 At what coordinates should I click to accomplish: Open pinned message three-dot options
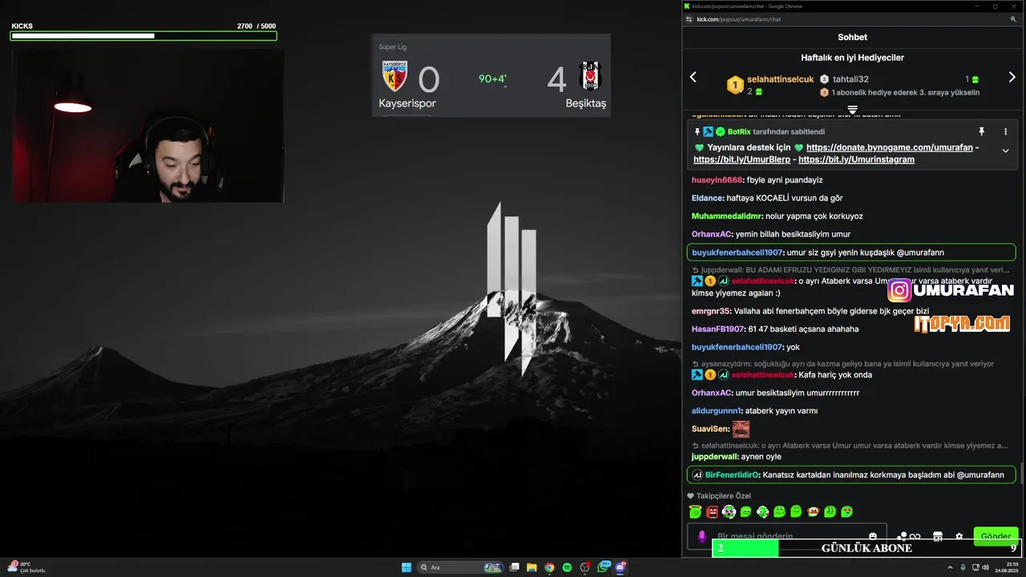point(1005,131)
